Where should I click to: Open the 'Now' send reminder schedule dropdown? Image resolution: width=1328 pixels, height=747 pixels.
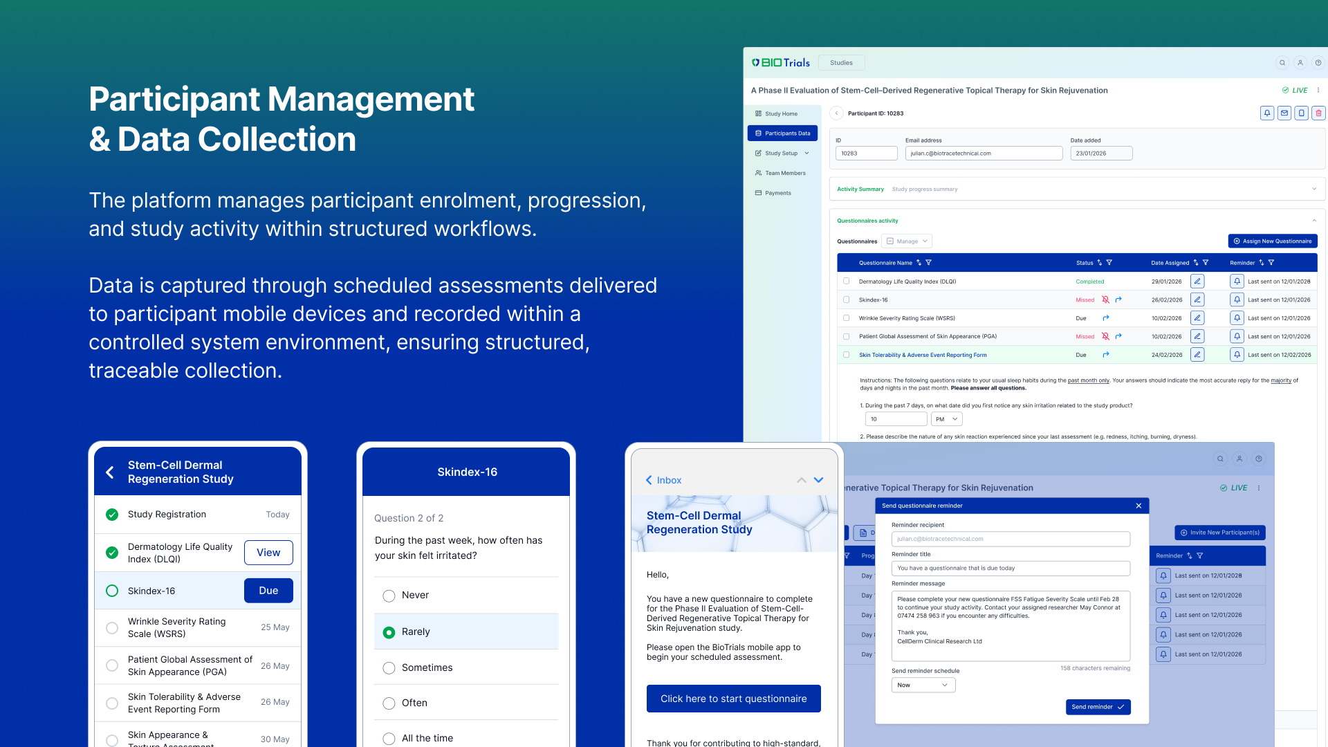pos(923,685)
